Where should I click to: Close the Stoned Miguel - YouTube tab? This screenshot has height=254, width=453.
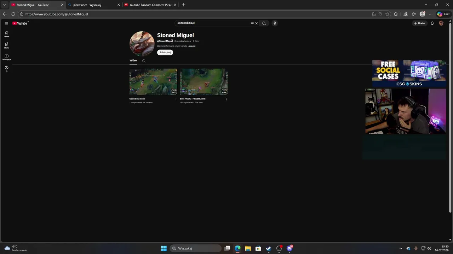tap(62, 5)
